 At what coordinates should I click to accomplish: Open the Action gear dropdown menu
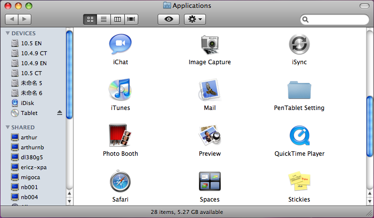[x=195, y=19]
